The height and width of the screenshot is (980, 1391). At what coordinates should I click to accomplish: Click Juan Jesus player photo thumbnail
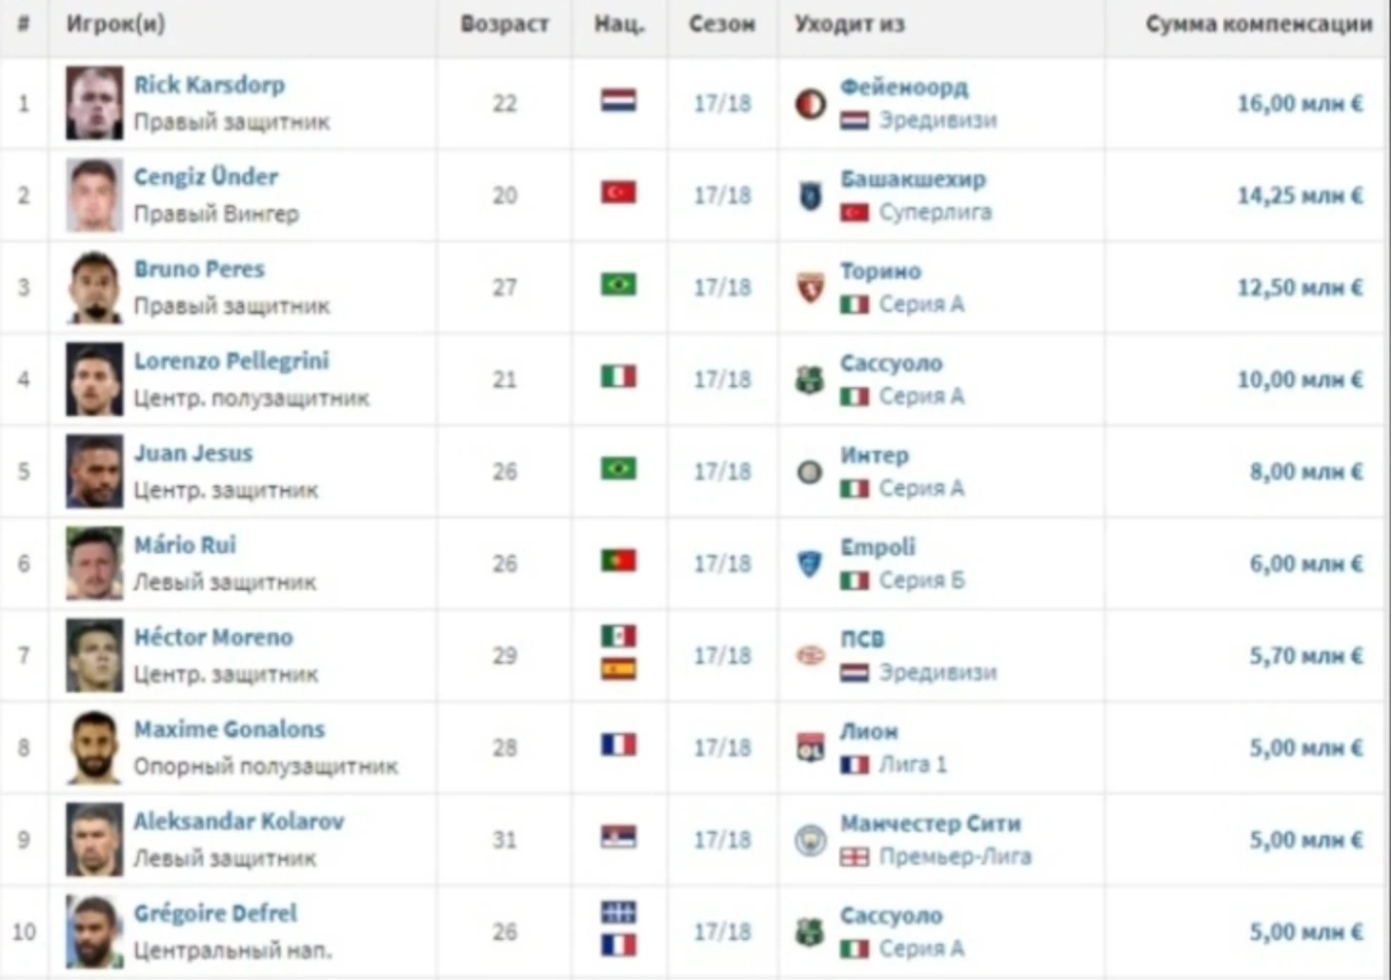point(94,471)
